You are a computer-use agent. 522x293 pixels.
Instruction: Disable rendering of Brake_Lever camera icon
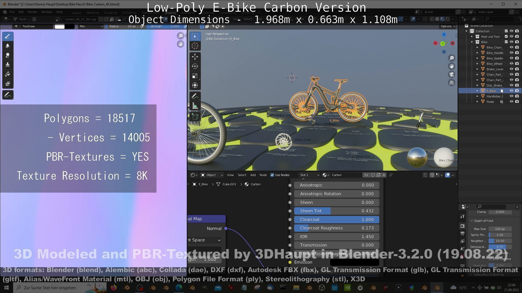[517, 69]
